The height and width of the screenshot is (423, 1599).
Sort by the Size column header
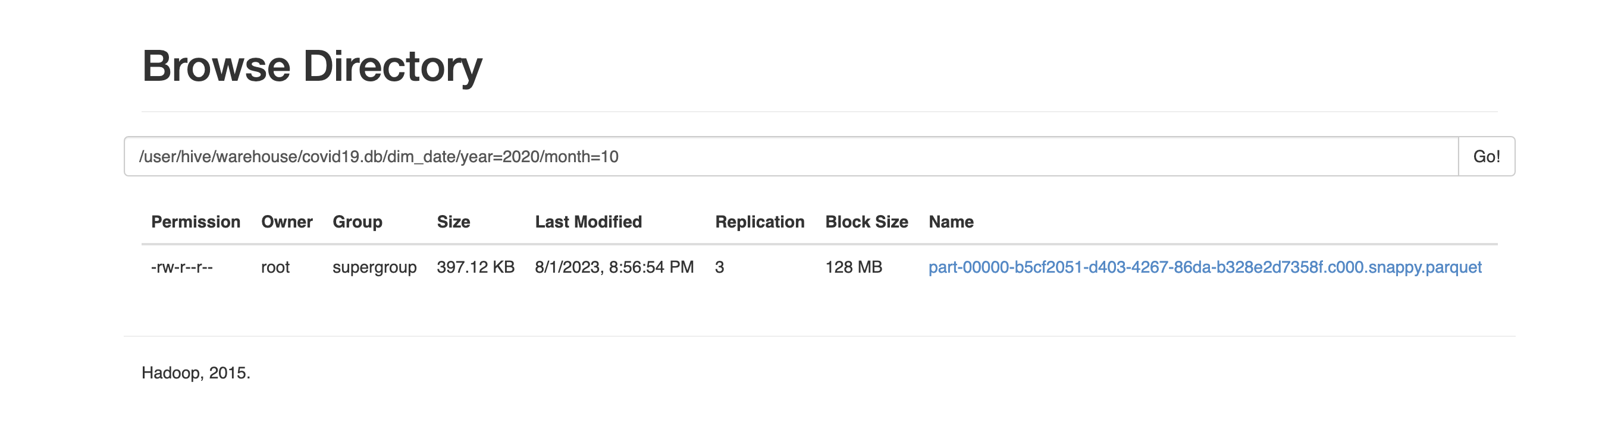453,222
